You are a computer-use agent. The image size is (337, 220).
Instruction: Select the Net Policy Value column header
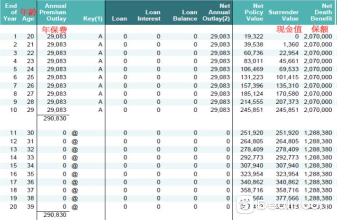coord(254,12)
